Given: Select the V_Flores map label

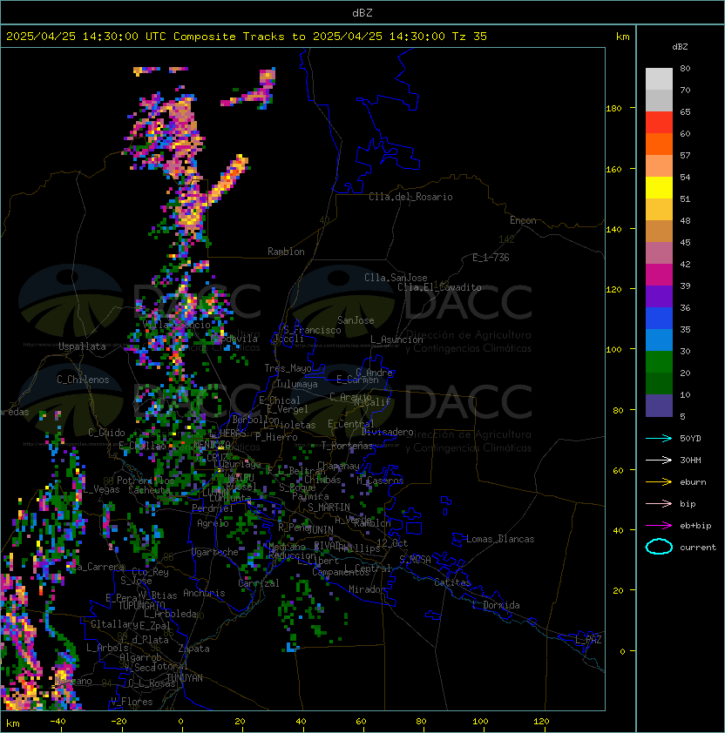Looking at the screenshot, I should 132,702.
